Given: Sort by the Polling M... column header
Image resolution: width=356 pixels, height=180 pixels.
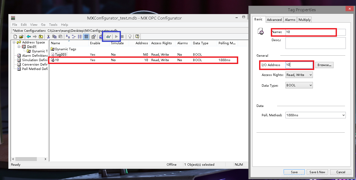Looking at the screenshot, I should [x=227, y=43].
